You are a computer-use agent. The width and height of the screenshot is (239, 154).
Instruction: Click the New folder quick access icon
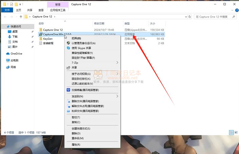pos(16,4)
